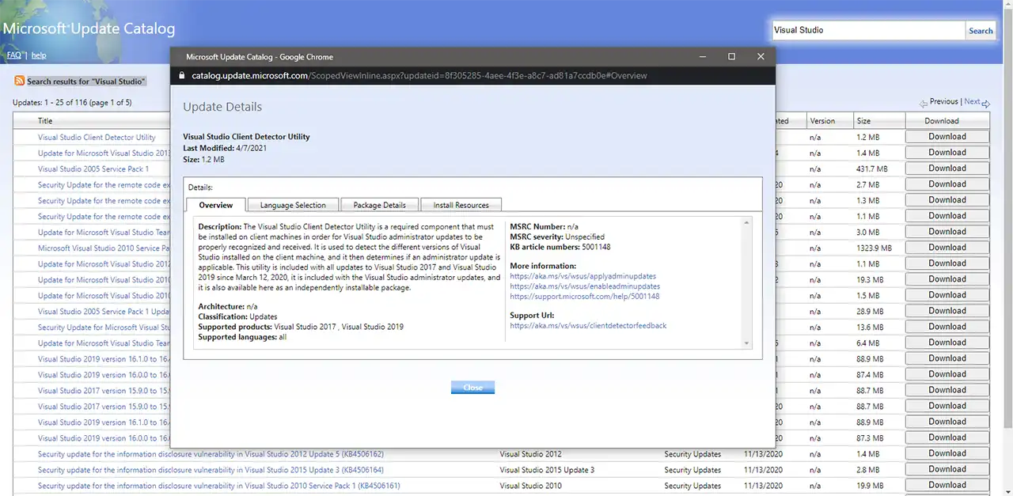Click the blue Close button in Update Details
The width and height of the screenshot is (1013, 496).
[x=472, y=388]
